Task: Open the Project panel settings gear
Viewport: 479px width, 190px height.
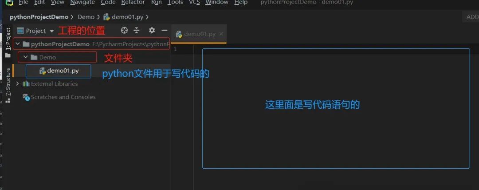Action: coord(152,30)
